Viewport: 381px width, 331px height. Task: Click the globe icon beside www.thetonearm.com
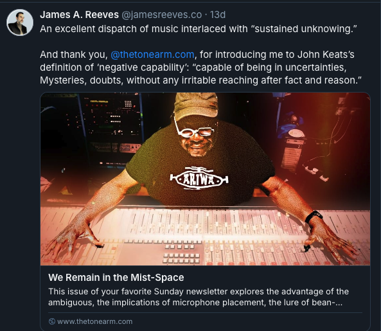(x=52, y=321)
